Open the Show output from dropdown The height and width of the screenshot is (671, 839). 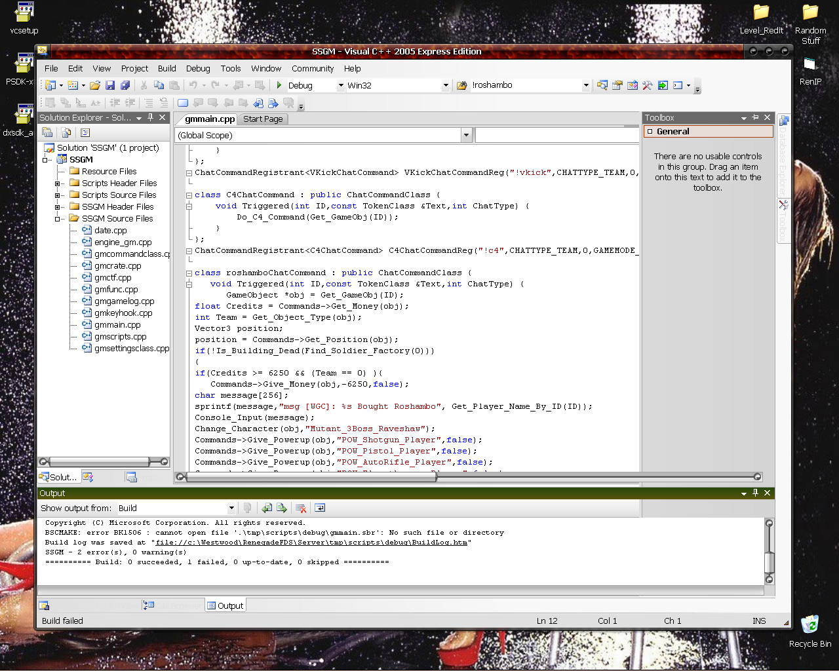231,508
